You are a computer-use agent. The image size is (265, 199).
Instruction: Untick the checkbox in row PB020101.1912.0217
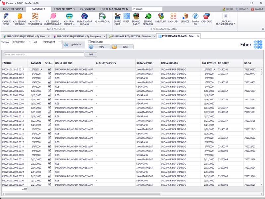coord(49,69)
